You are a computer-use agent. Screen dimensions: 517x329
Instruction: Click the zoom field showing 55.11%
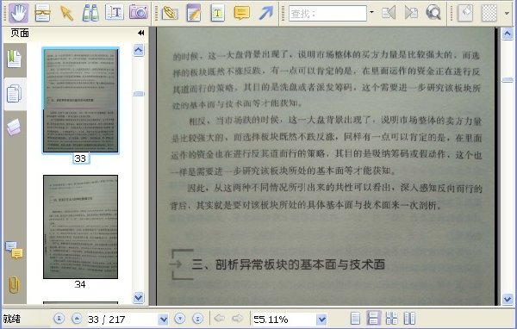coord(284,320)
